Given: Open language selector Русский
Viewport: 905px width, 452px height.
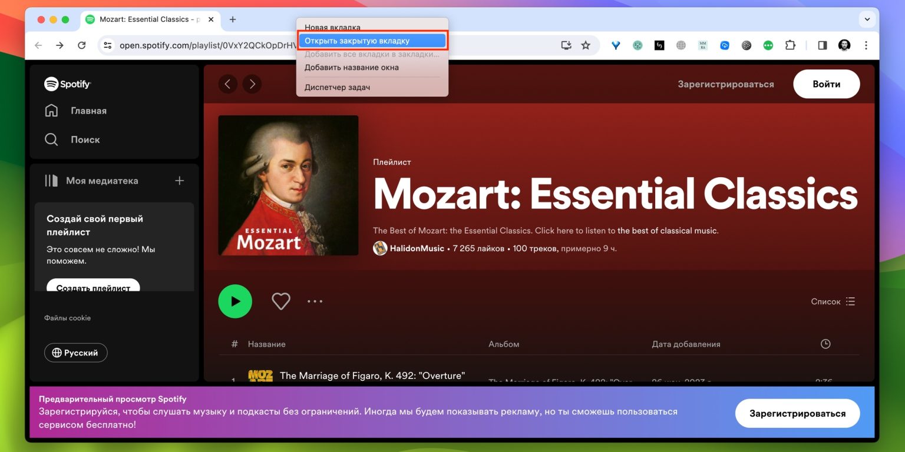Looking at the screenshot, I should [75, 353].
